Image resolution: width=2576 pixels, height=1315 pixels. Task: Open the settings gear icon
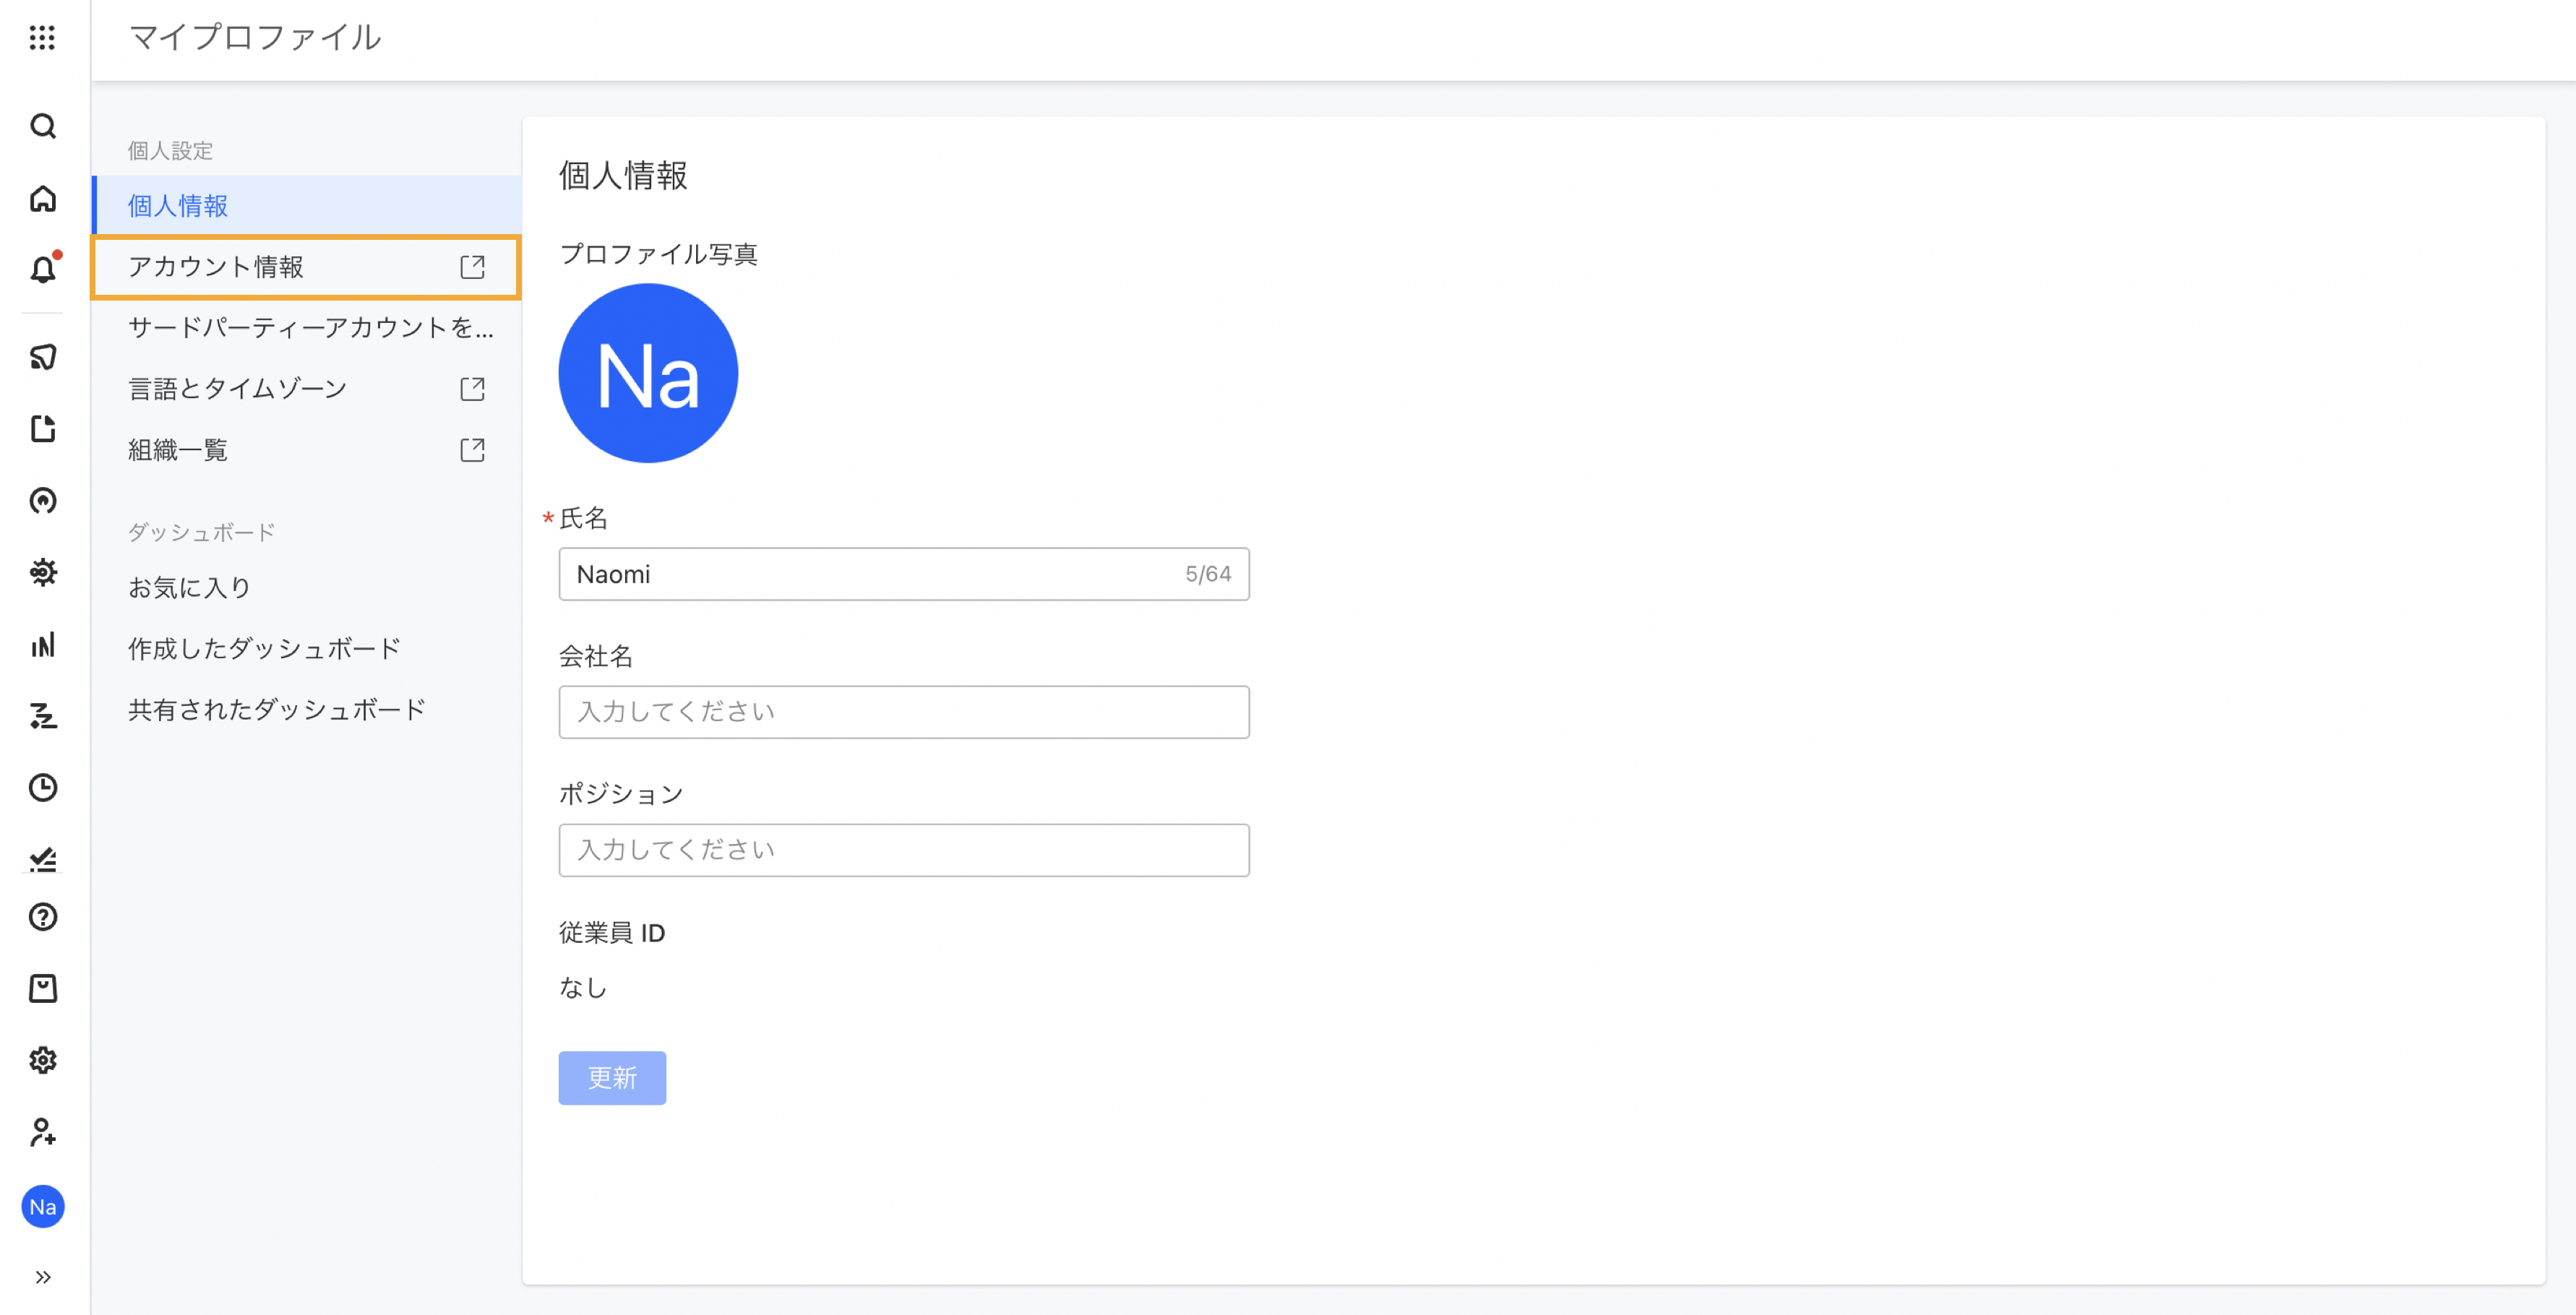pyautogui.click(x=42, y=1060)
